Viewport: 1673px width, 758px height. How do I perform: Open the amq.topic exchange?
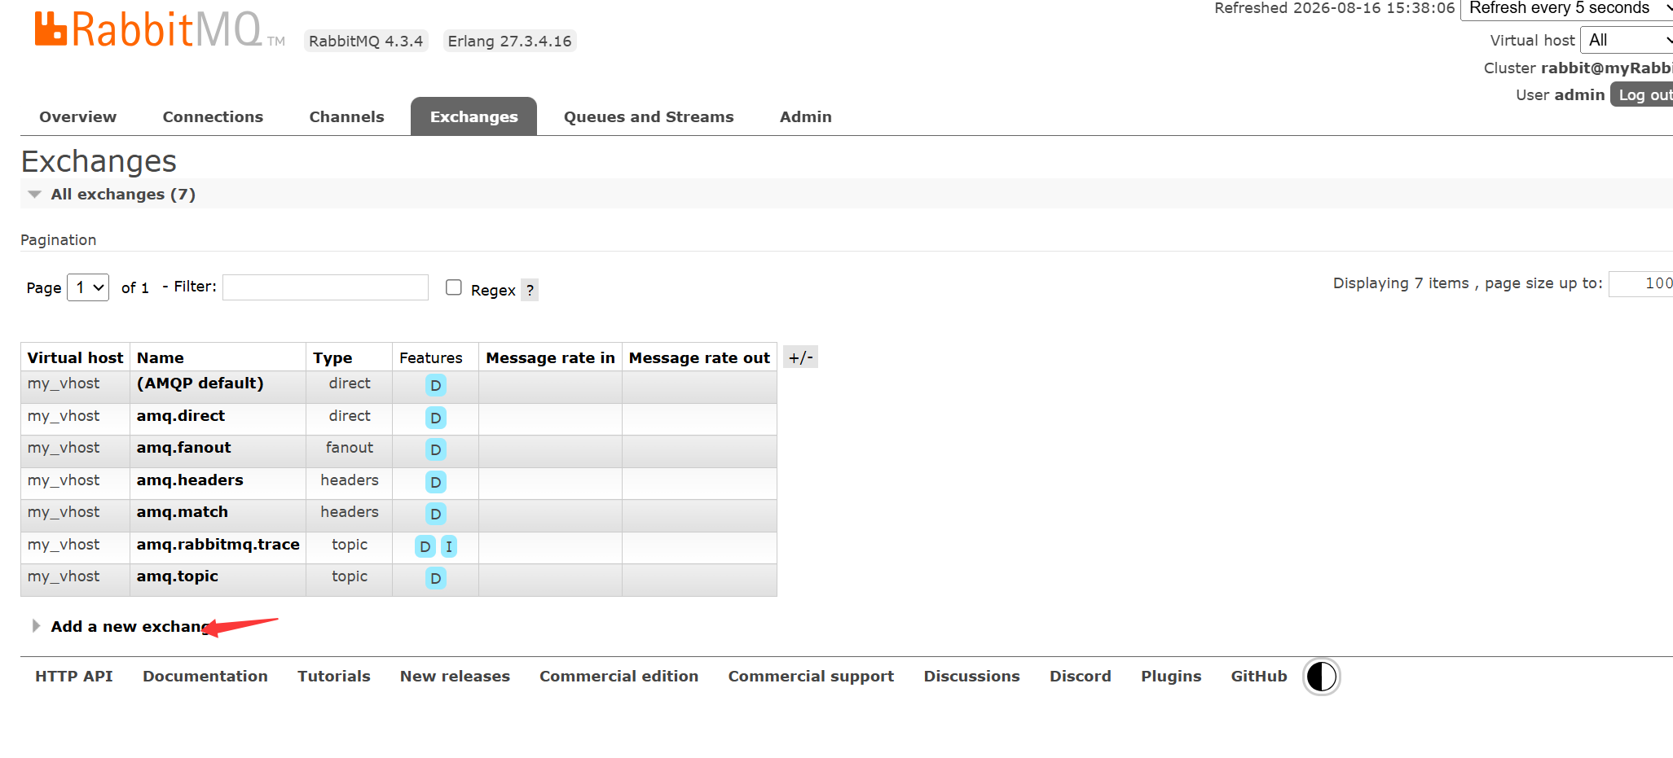[x=178, y=576]
